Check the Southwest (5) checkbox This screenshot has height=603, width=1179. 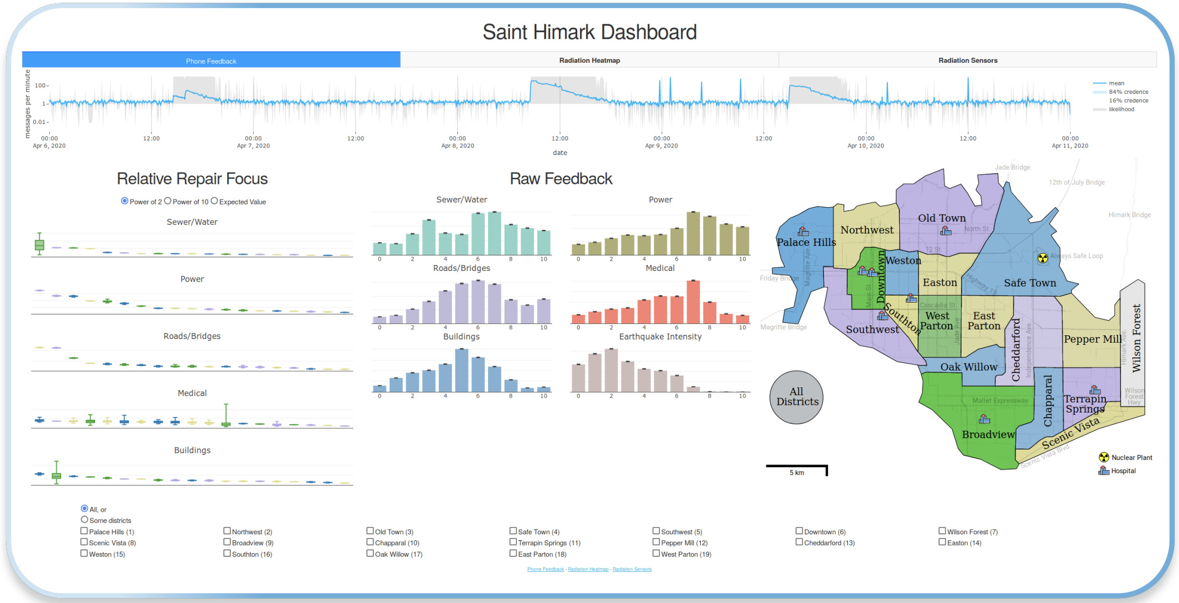tap(656, 531)
